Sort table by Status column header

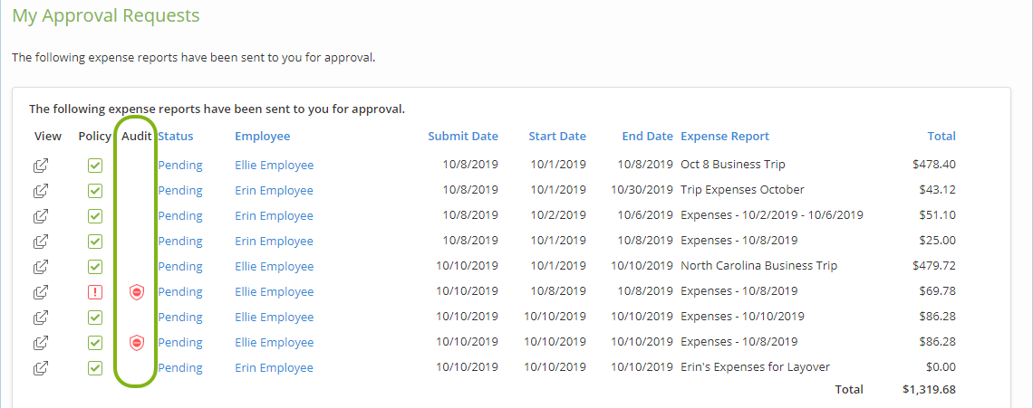pyautogui.click(x=176, y=137)
